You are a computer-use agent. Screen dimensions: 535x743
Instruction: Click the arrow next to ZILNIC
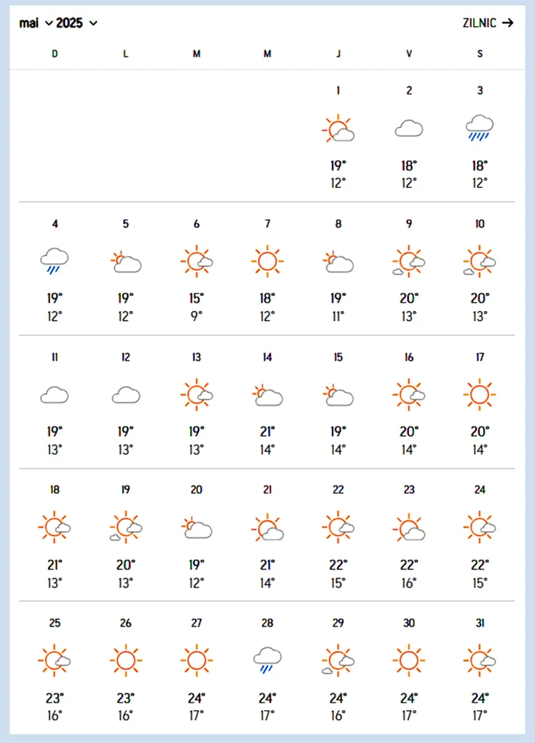coord(507,23)
